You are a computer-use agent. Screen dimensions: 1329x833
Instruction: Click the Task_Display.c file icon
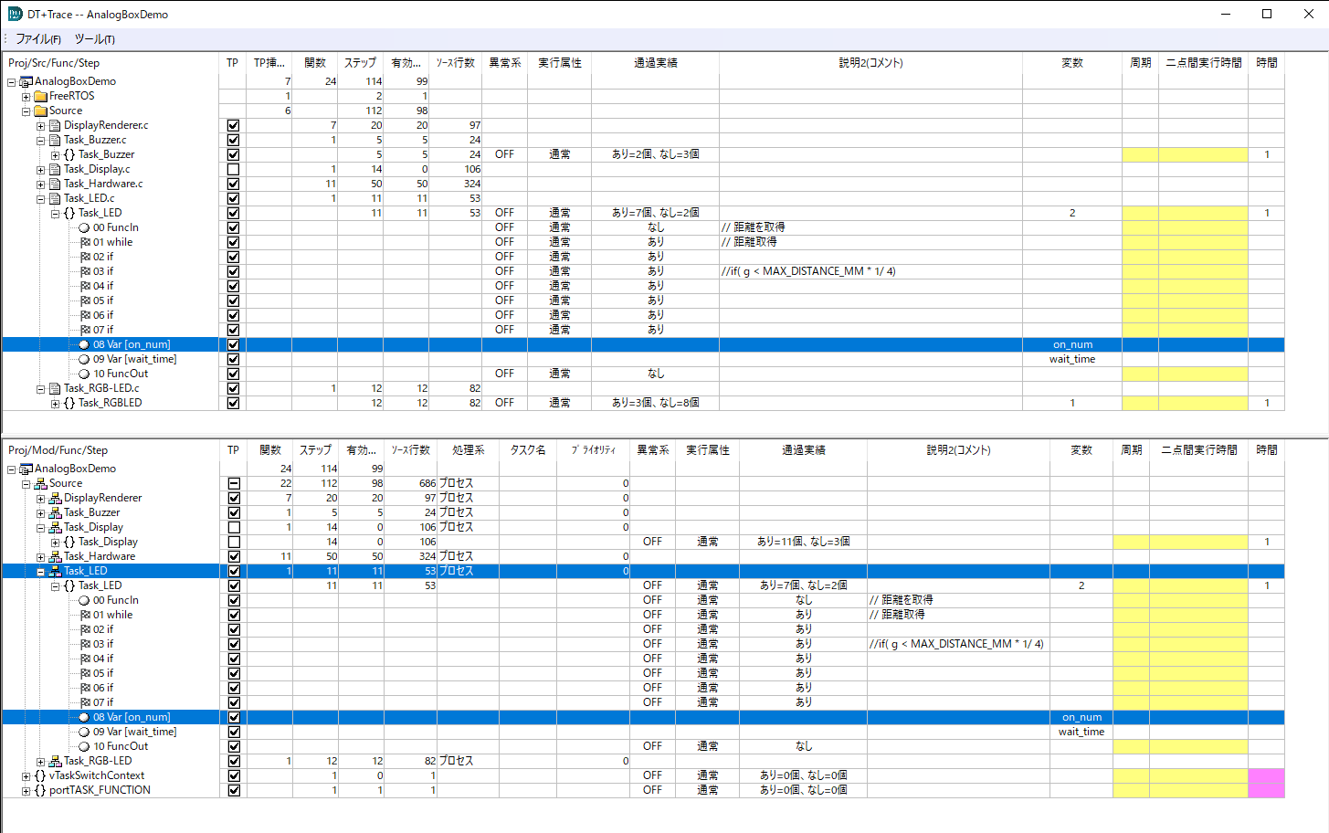(x=55, y=169)
